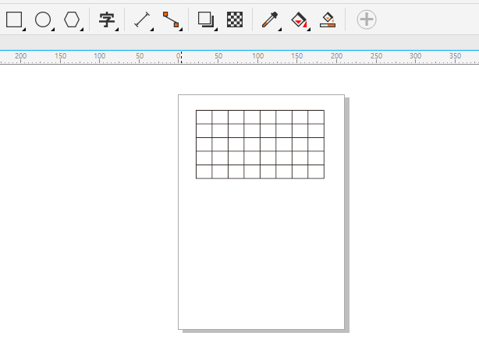
Task: Select the Transparency checkerboard tool
Action: point(235,19)
